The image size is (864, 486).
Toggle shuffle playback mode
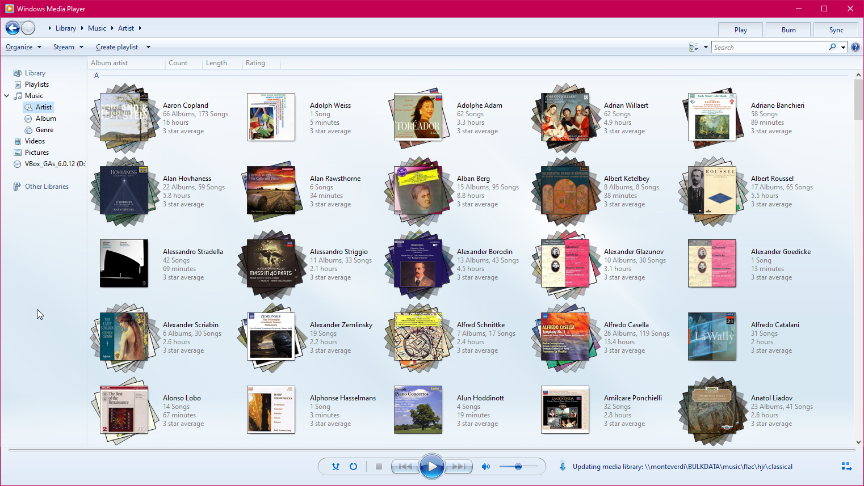click(335, 467)
